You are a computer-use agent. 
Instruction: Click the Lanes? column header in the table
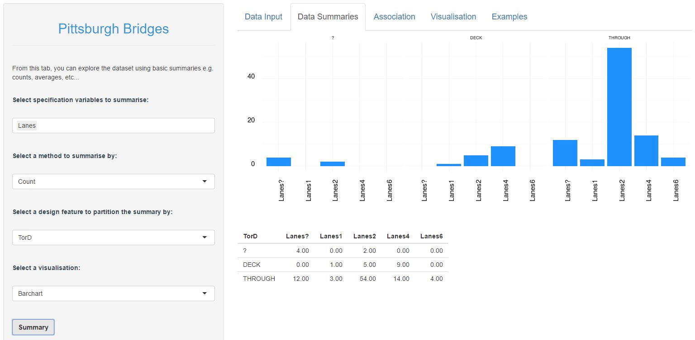[x=297, y=236]
